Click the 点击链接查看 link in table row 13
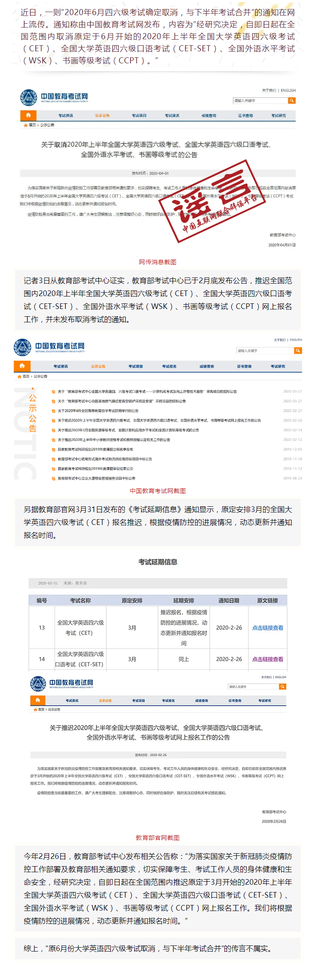Screen dimensions: 314x964 tap(267, 628)
